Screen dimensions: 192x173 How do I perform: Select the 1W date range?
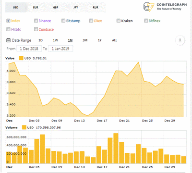click(56, 40)
